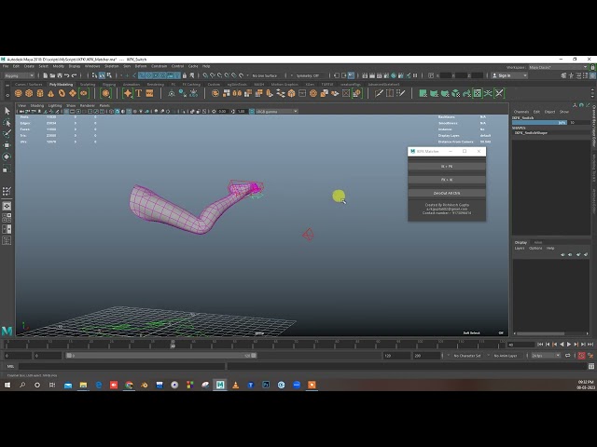Click ZeroOut All Ctrls button

pyautogui.click(x=447, y=193)
